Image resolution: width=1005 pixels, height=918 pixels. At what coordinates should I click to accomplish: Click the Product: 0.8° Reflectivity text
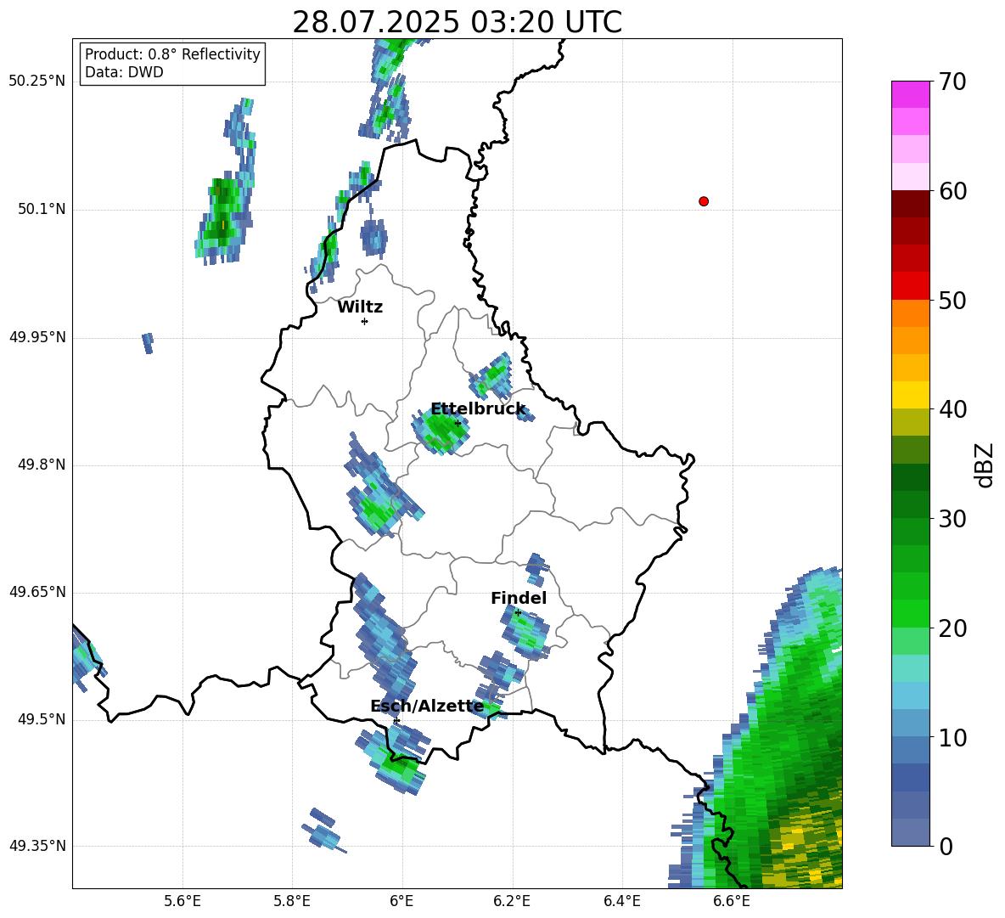click(x=172, y=54)
